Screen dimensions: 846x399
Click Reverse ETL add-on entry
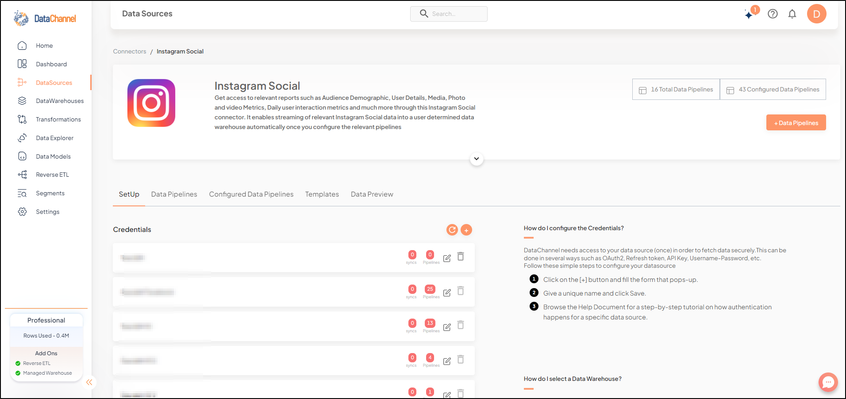pos(33,363)
